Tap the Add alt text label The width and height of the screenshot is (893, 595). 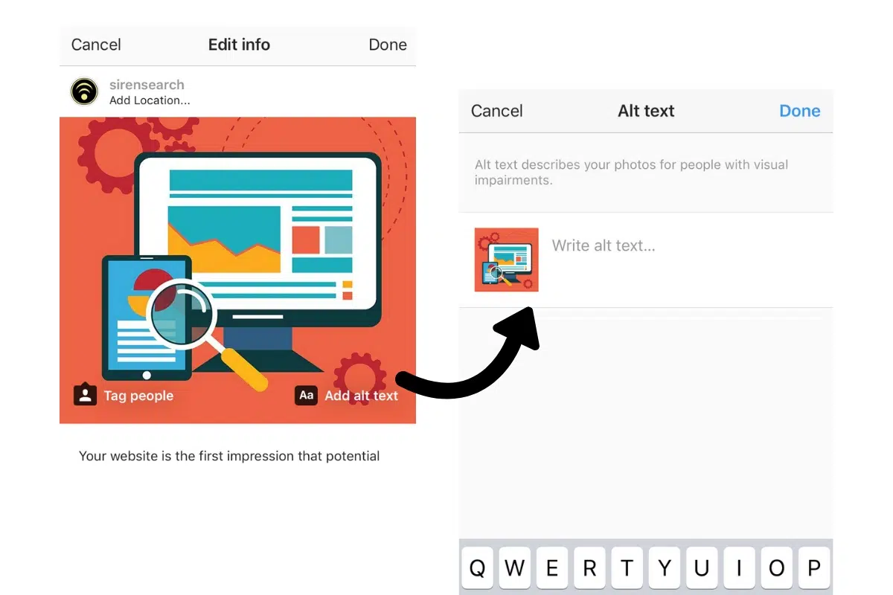point(362,396)
